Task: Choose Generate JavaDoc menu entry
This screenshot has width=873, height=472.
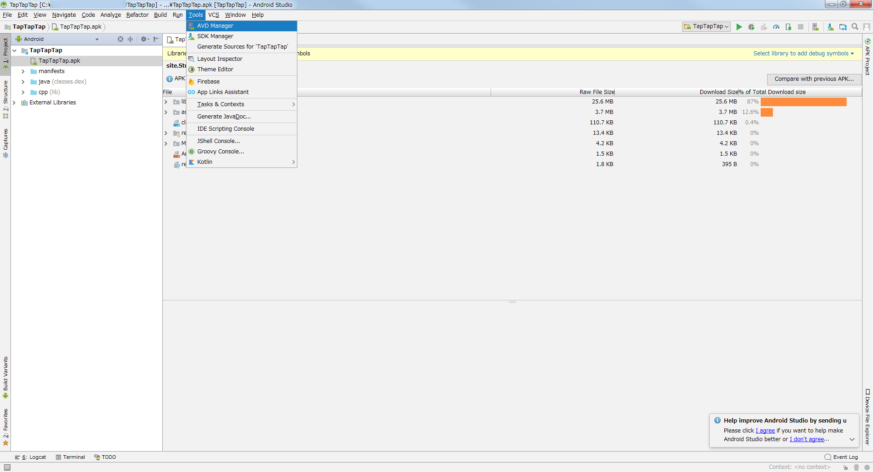Action: [241, 117]
